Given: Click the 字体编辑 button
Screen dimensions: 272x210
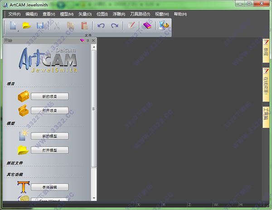Looking at the screenshot, I should click(x=49, y=187).
